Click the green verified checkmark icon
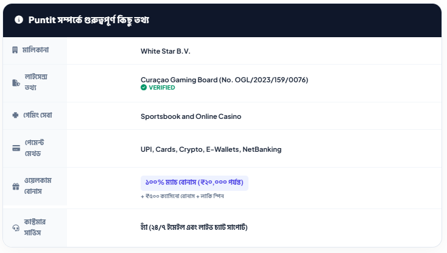The height and width of the screenshot is (253, 447). 144,88
